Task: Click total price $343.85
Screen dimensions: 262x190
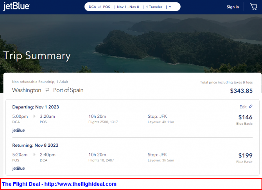Action: [x=241, y=91]
